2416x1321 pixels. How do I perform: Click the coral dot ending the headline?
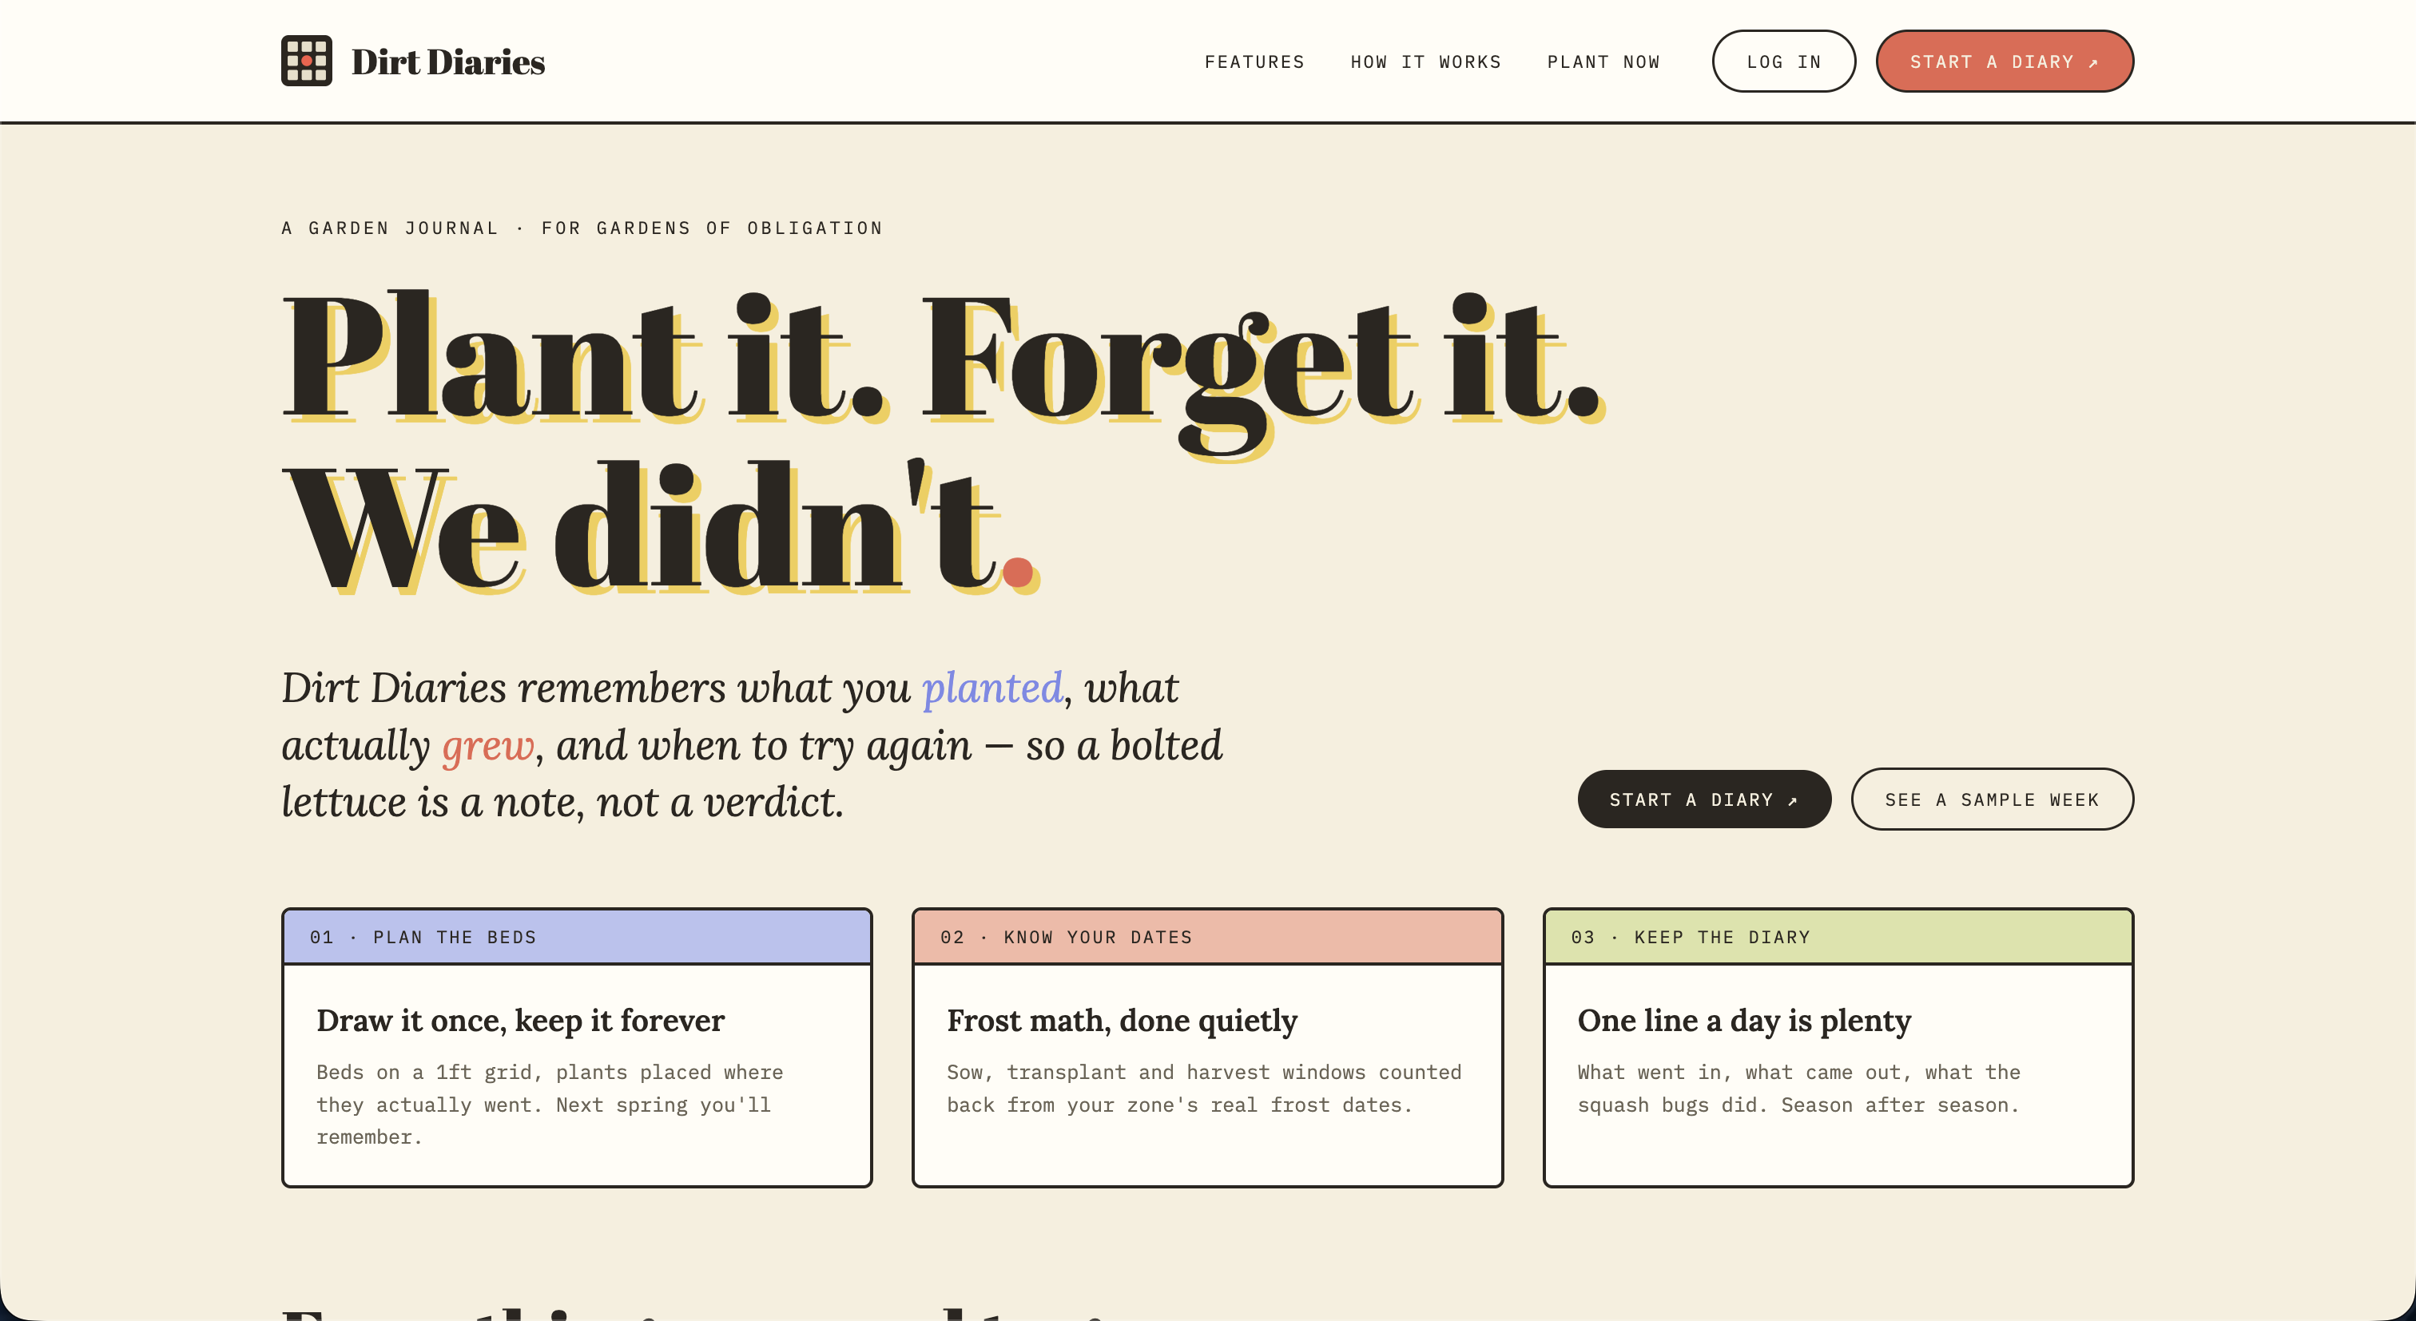(1018, 572)
